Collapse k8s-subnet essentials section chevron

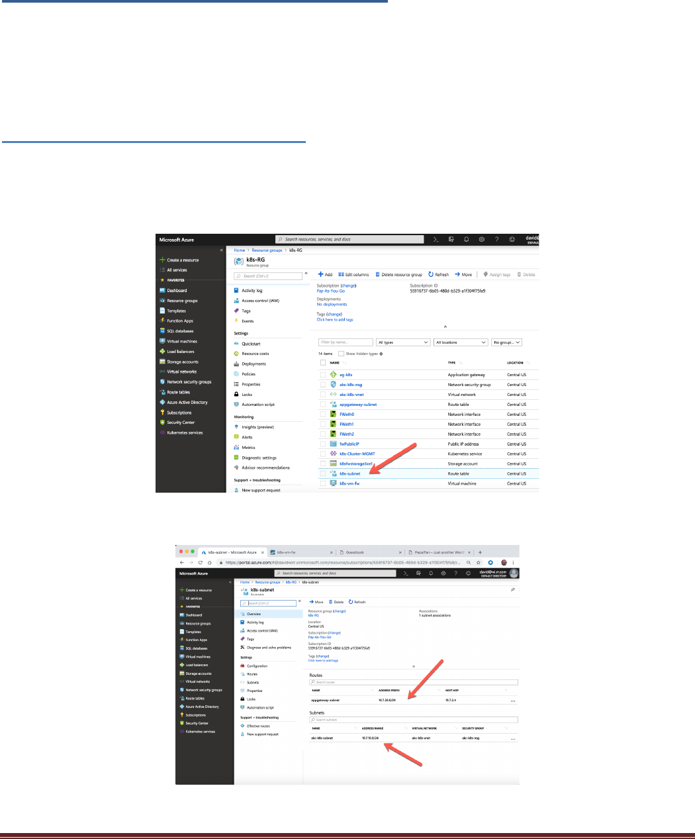[414, 666]
